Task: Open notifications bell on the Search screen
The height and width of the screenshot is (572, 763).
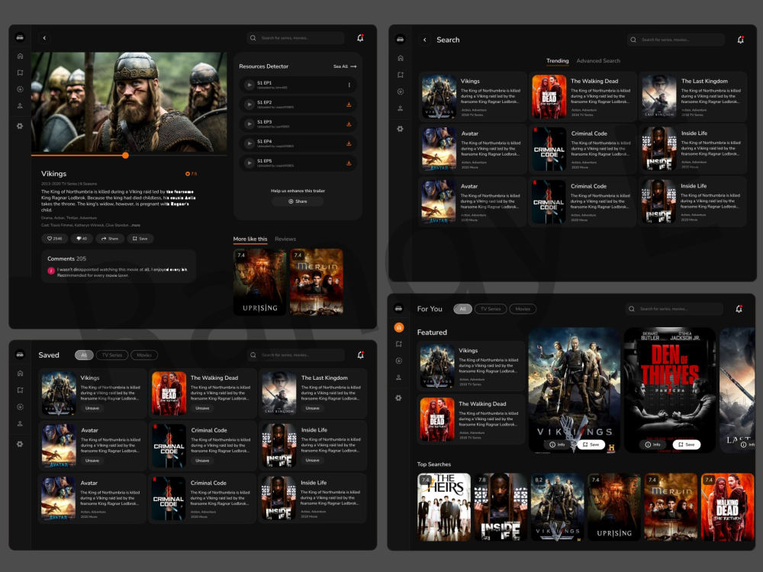Action: click(x=741, y=40)
